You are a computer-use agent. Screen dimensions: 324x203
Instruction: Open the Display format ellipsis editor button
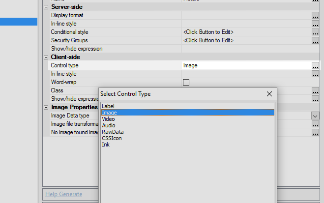click(315, 15)
